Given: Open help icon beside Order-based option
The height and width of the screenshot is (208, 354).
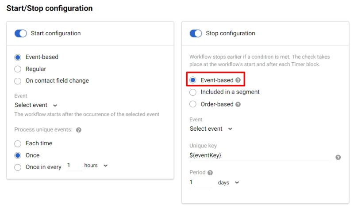Looking at the screenshot, I should [x=238, y=104].
